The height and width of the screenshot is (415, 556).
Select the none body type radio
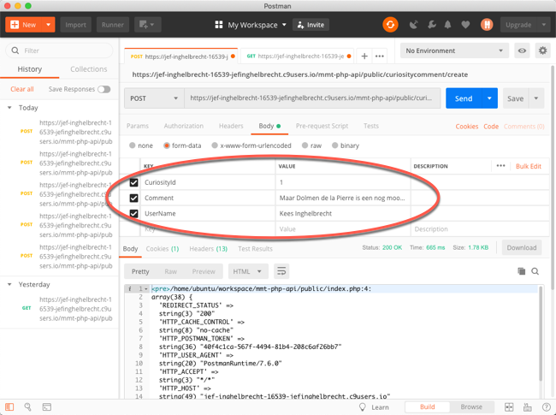pos(133,145)
